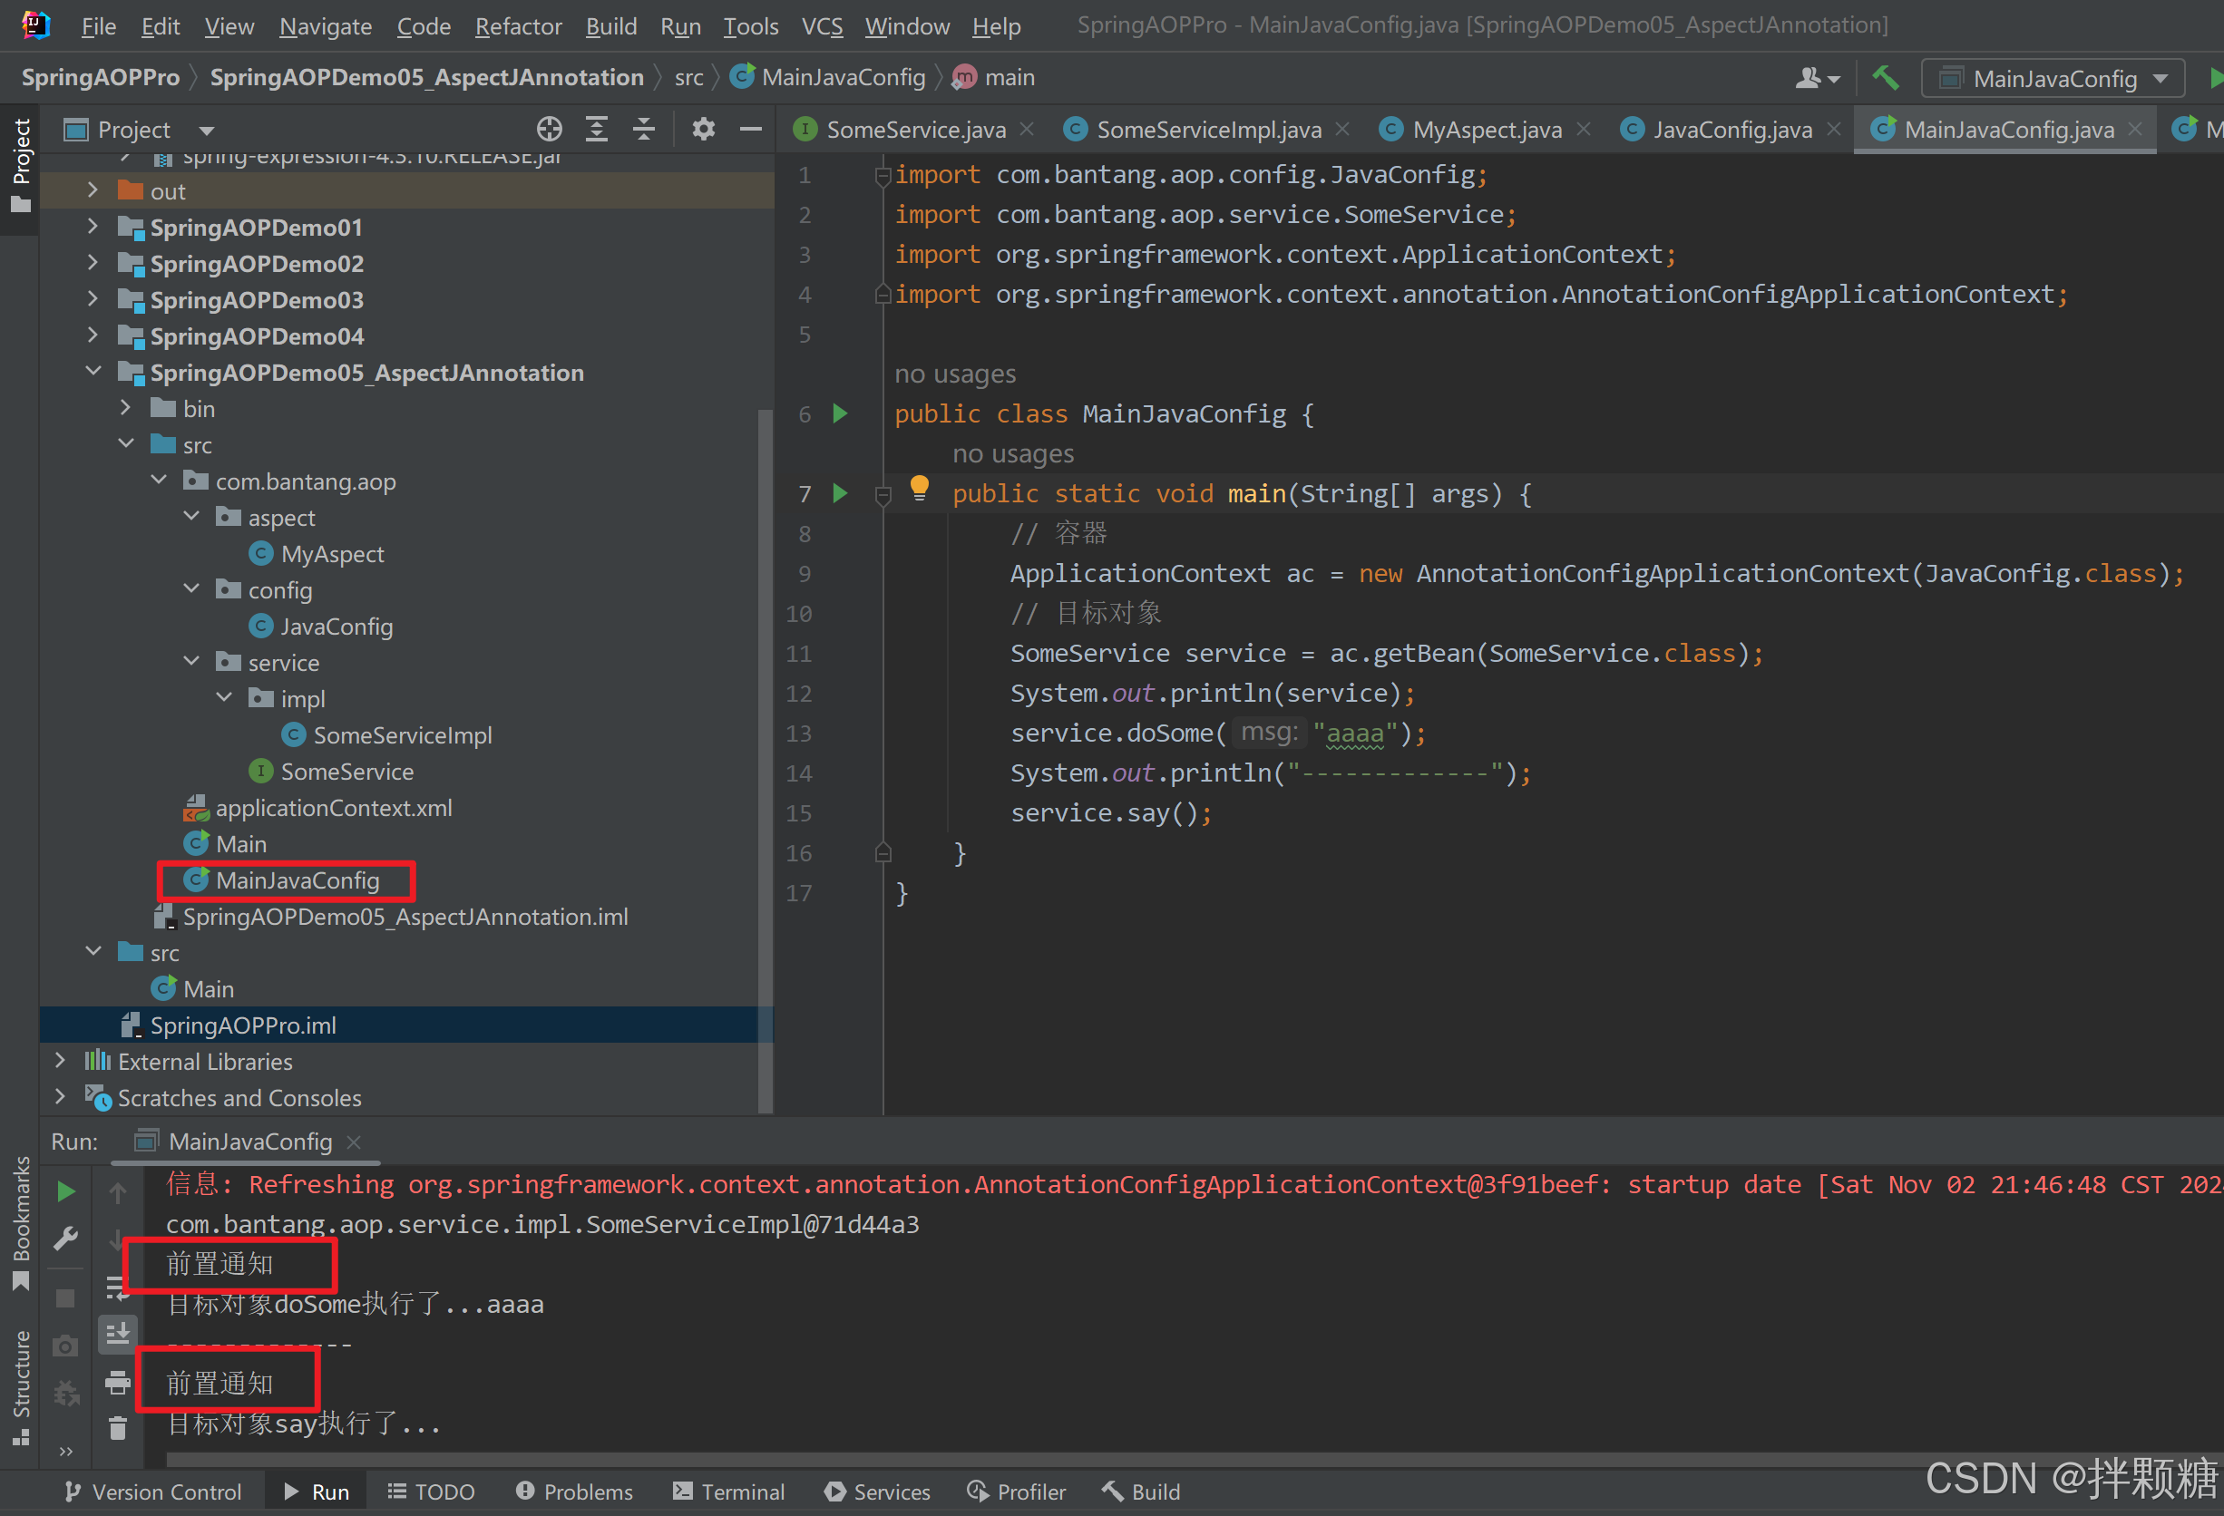Open the Refactor menu
2224x1516 pixels.
[x=518, y=25]
